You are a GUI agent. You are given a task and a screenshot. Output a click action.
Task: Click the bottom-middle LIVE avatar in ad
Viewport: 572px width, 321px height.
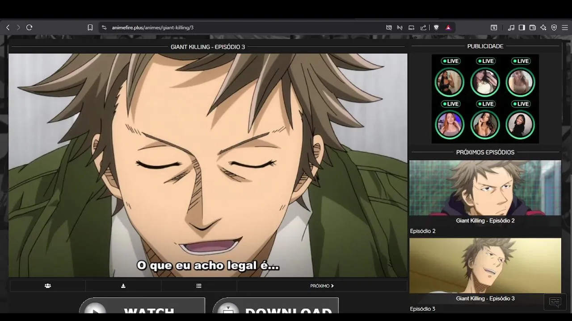click(x=485, y=125)
